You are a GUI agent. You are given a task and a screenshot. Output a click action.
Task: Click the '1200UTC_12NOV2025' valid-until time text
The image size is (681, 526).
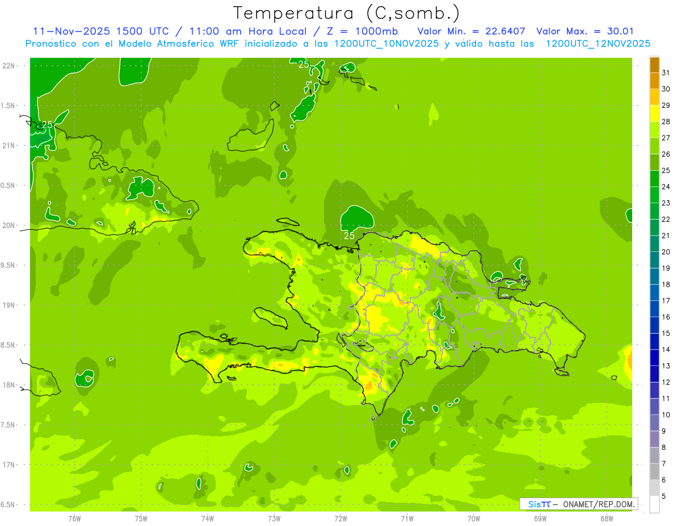[598, 44]
